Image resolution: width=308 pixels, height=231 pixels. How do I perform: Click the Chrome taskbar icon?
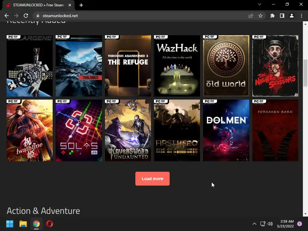pos(36,224)
